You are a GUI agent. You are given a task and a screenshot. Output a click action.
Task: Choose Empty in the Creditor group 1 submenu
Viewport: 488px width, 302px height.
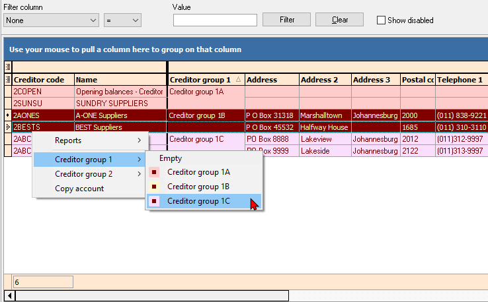click(170, 158)
